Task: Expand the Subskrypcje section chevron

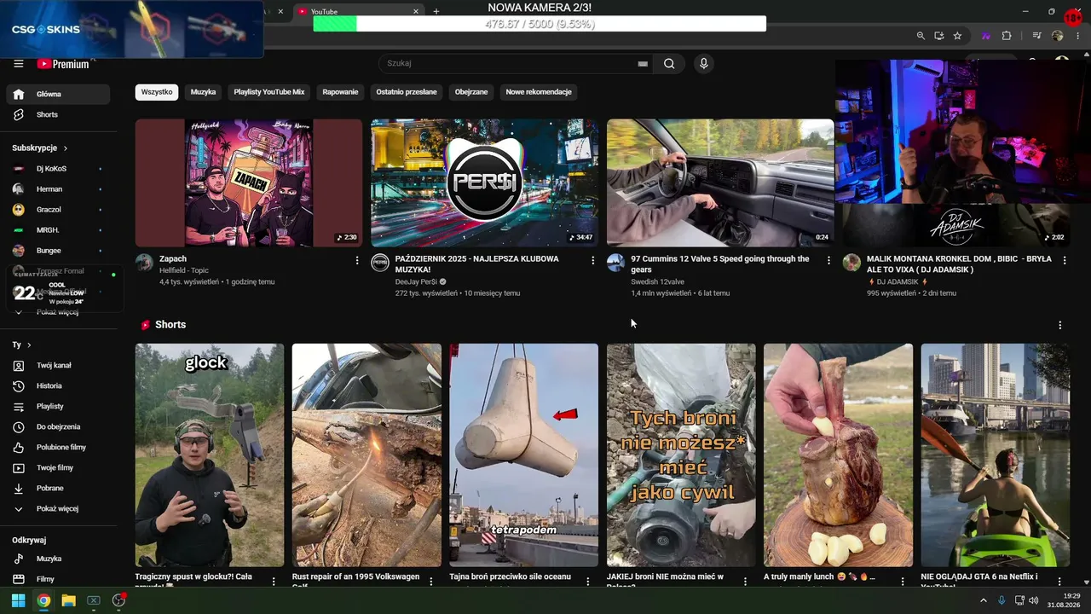Action: 66,148
